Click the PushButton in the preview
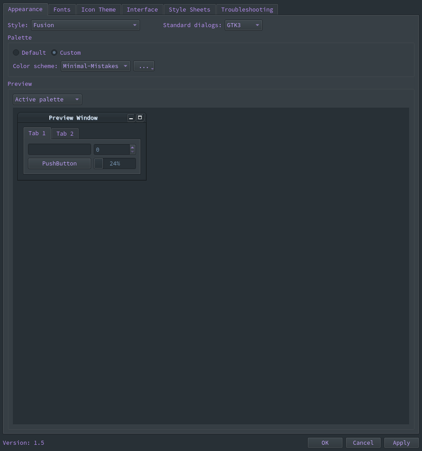This screenshot has height=451, width=422. [60, 163]
